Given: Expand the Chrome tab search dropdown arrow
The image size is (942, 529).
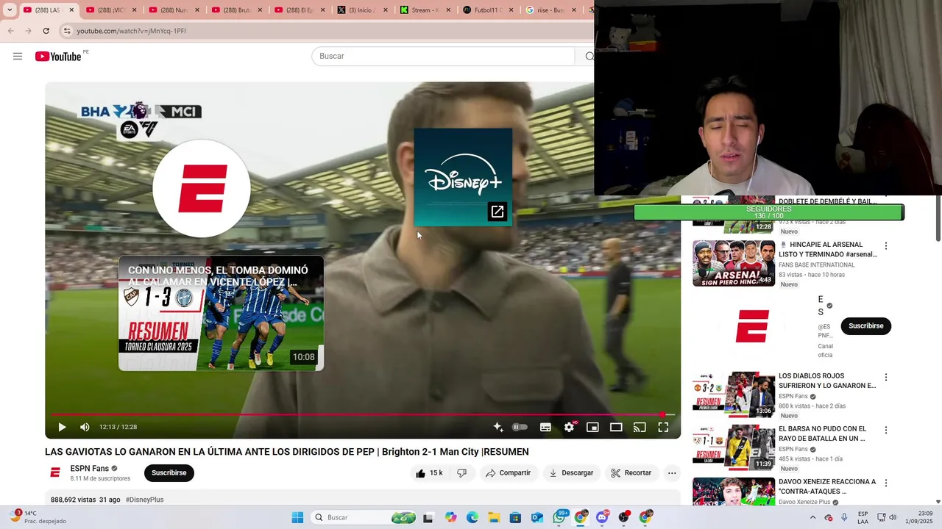Looking at the screenshot, I should [10, 10].
